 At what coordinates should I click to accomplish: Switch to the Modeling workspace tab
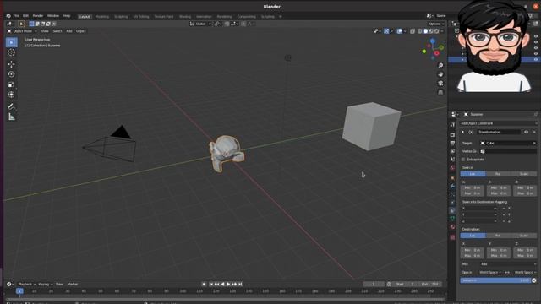click(101, 17)
